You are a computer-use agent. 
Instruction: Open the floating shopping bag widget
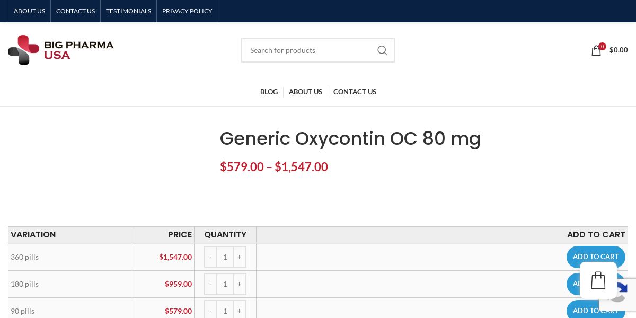click(x=598, y=280)
